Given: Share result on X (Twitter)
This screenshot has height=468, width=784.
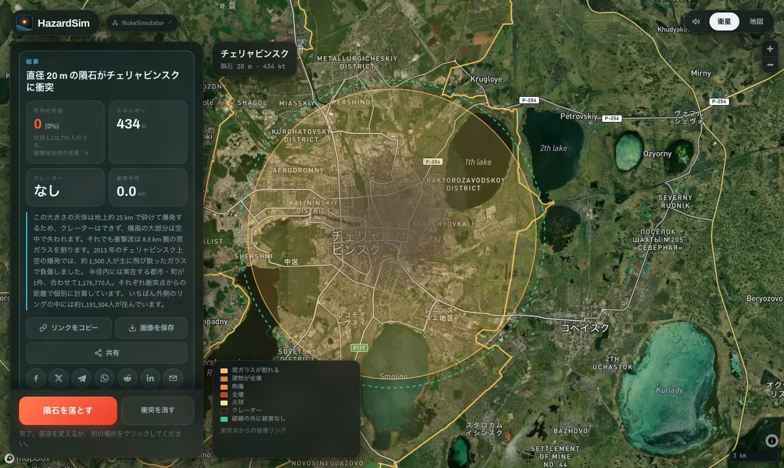Looking at the screenshot, I should tap(59, 378).
